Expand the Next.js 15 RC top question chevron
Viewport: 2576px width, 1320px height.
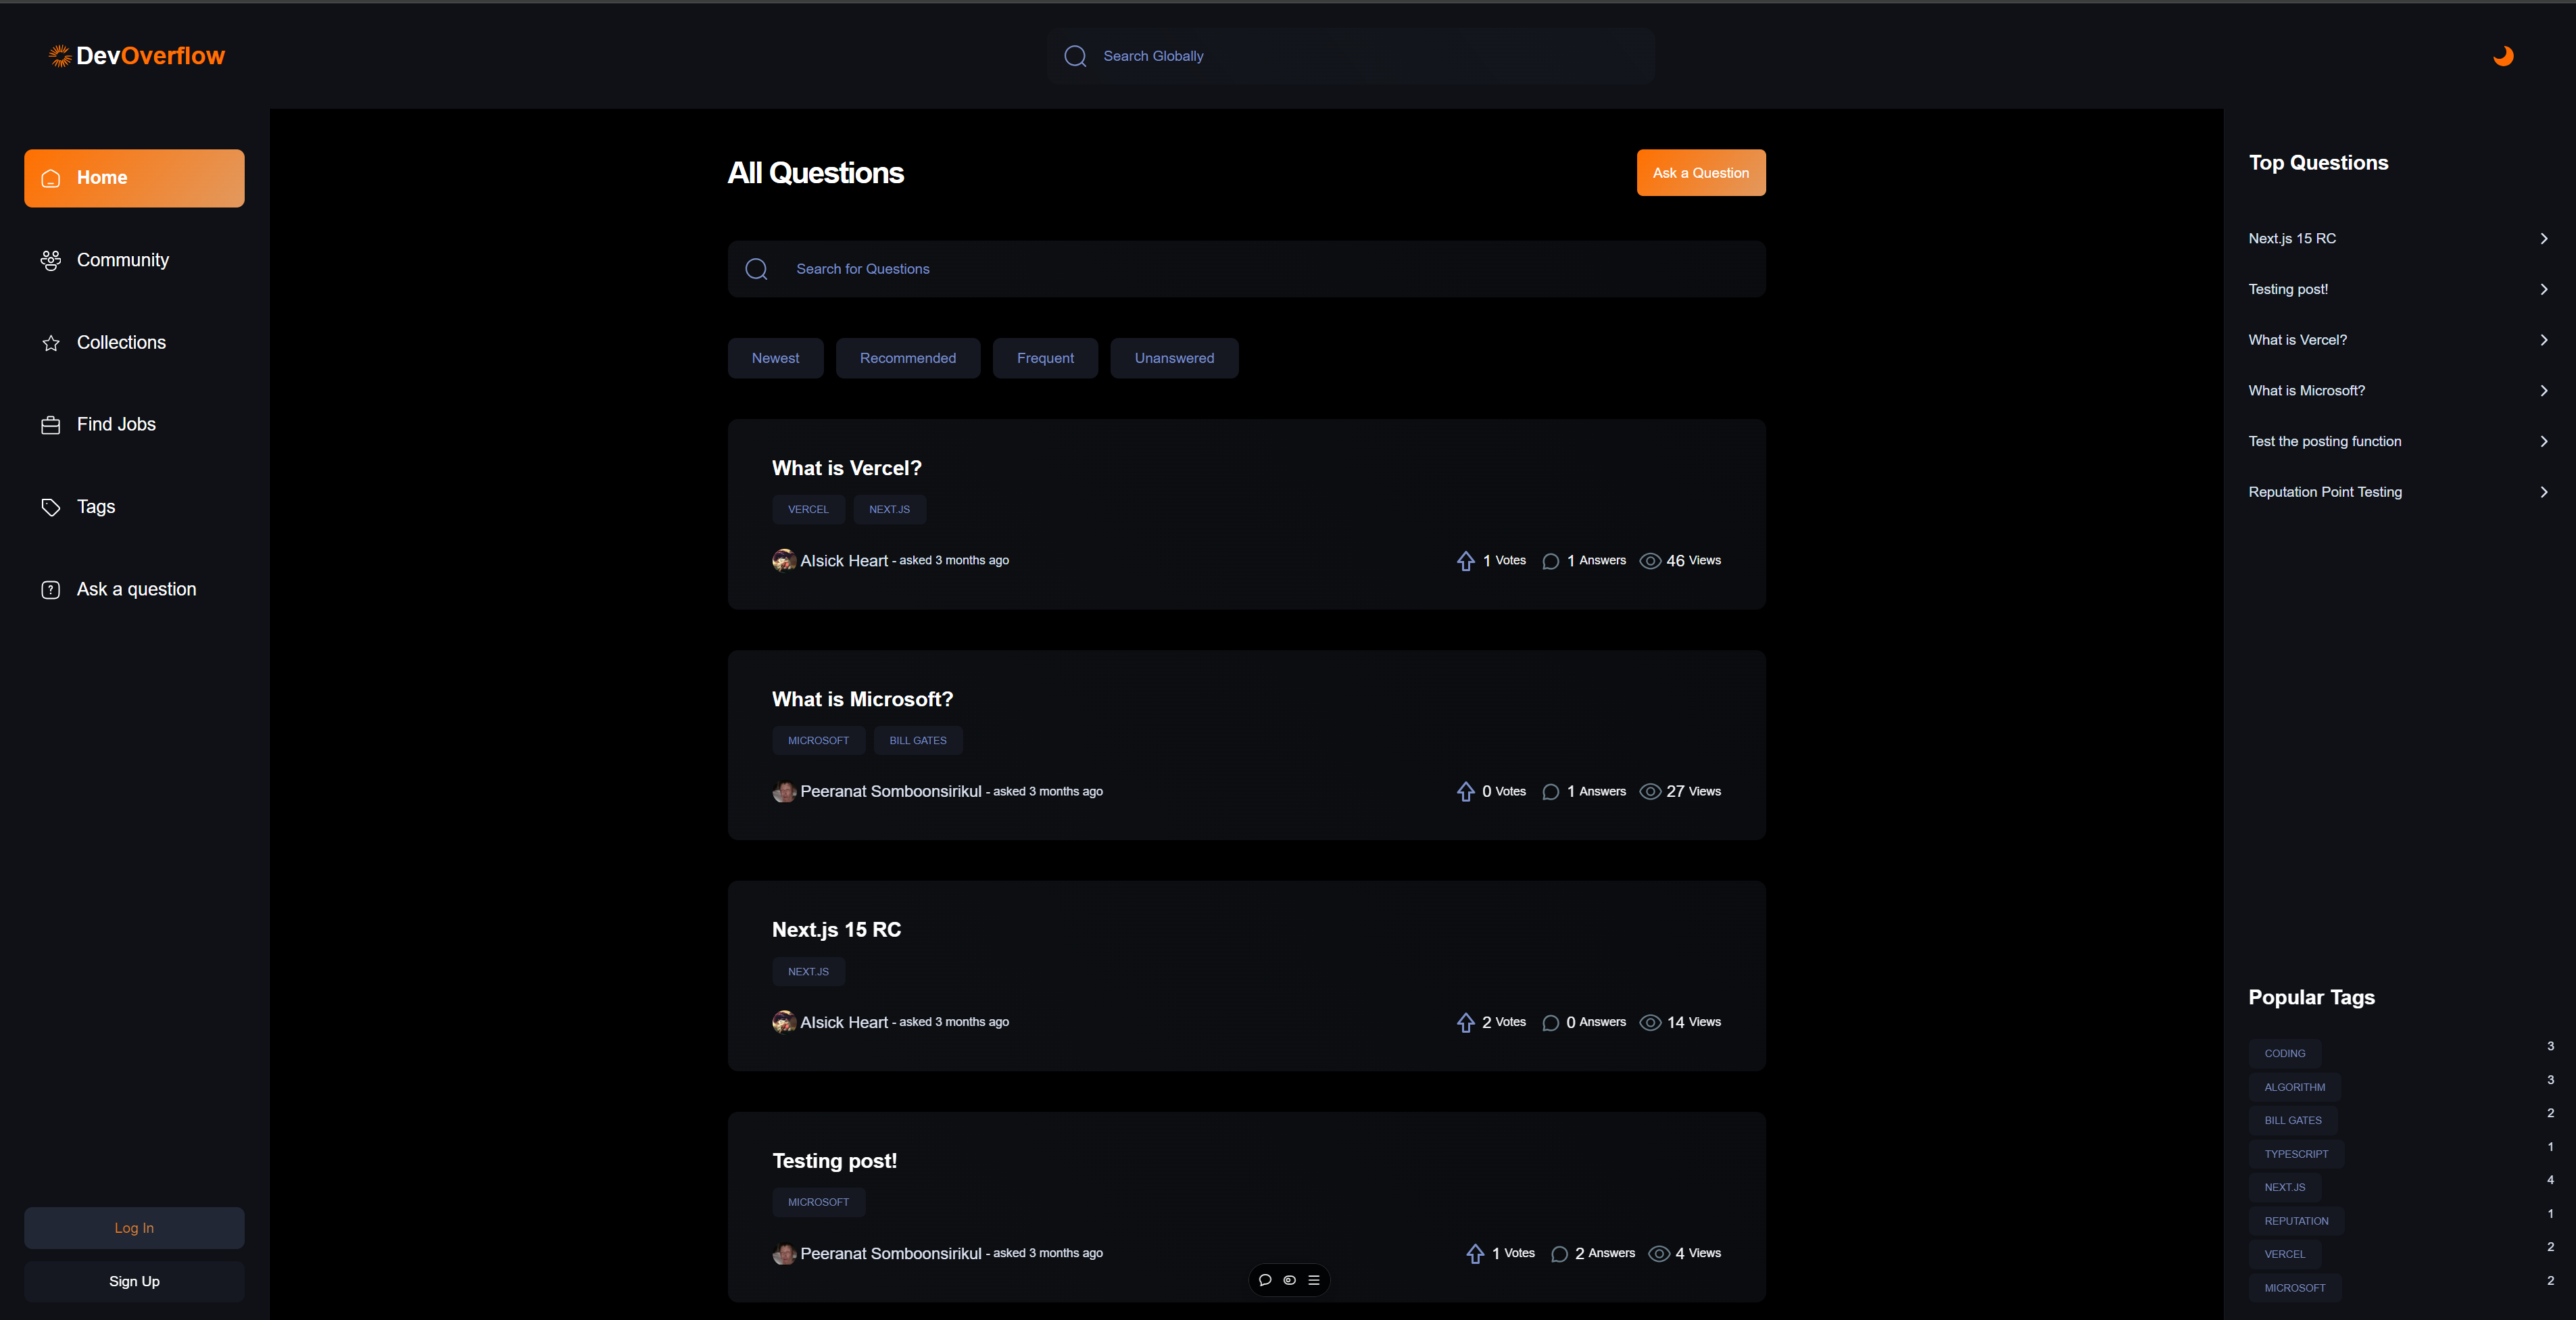[2543, 239]
